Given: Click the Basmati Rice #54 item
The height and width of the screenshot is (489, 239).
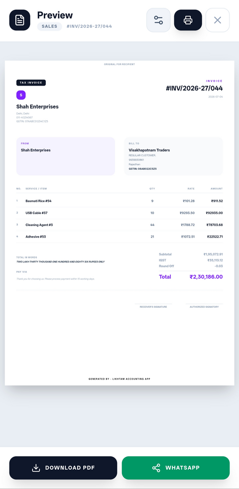Looking at the screenshot, I should click(38, 201).
